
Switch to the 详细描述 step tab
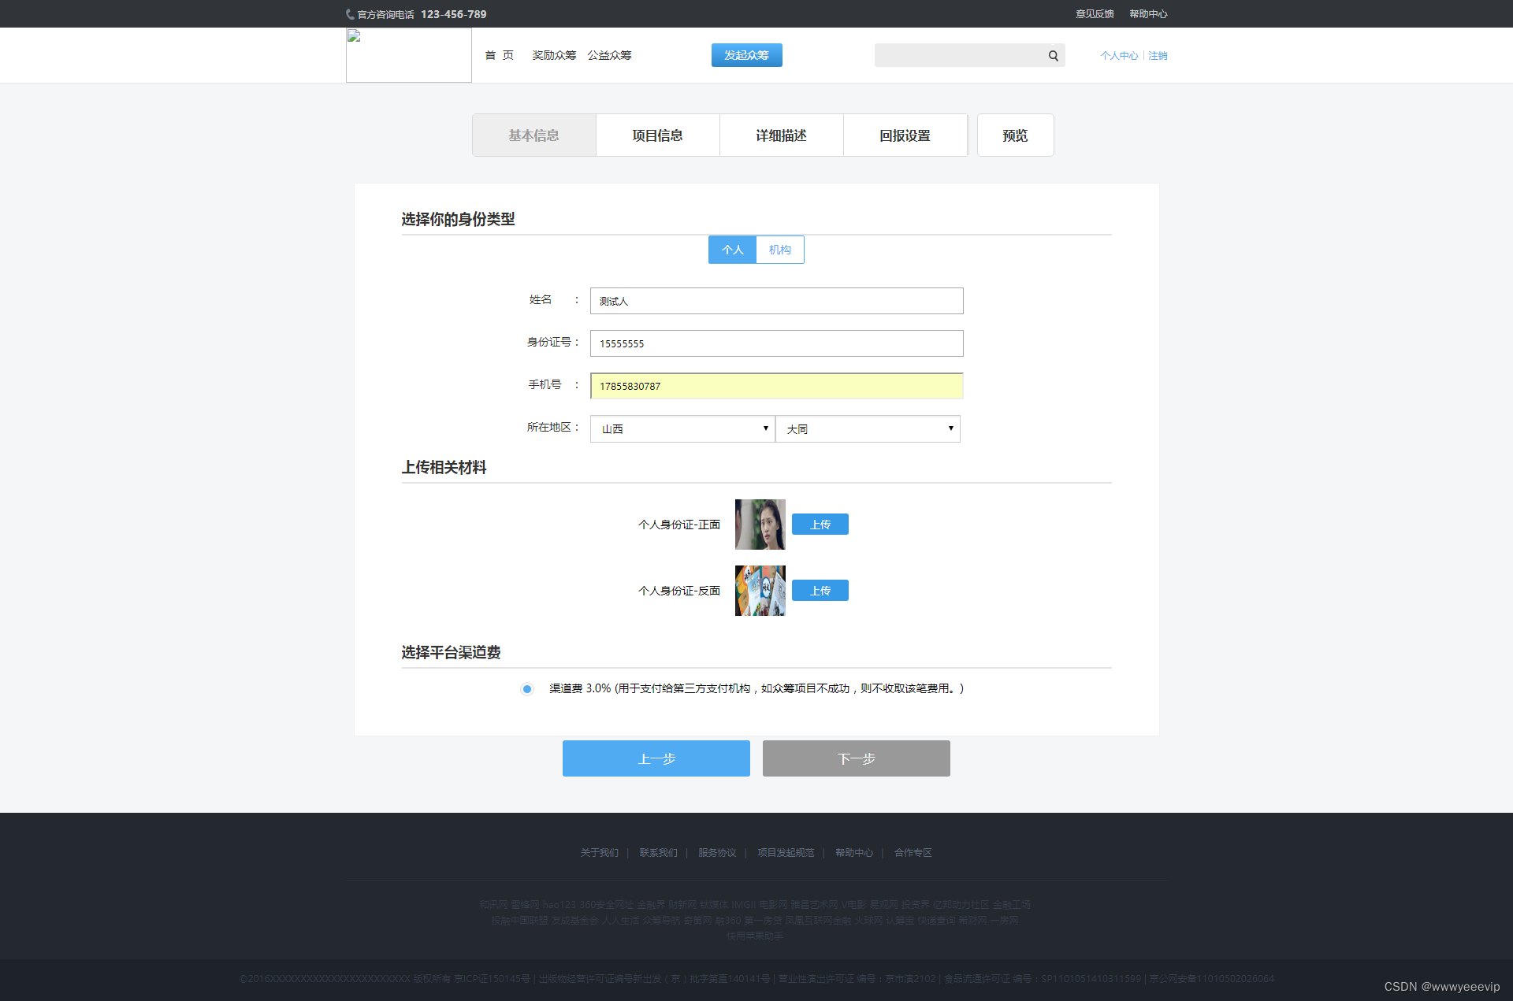coord(781,135)
